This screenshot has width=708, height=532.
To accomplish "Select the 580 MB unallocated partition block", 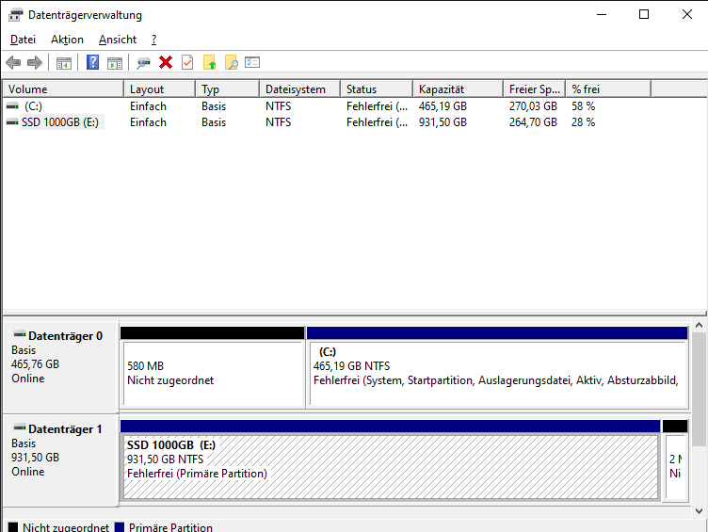I will 212,367.
